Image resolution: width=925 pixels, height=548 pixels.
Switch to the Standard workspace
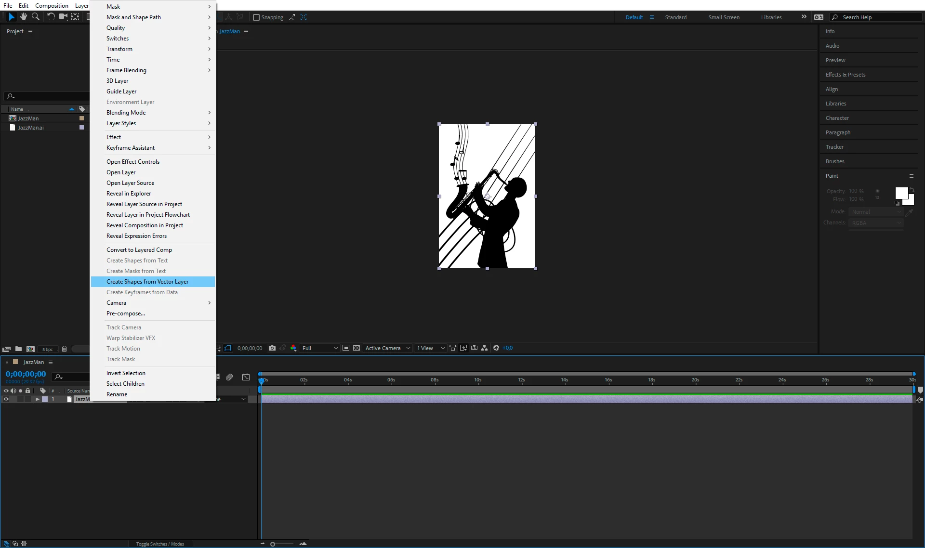pyautogui.click(x=675, y=17)
